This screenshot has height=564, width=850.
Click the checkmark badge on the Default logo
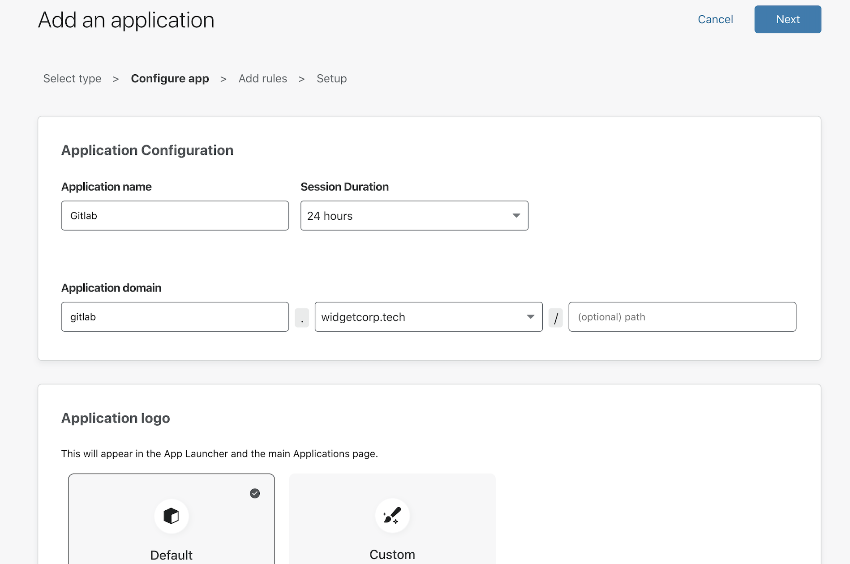point(255,494)
